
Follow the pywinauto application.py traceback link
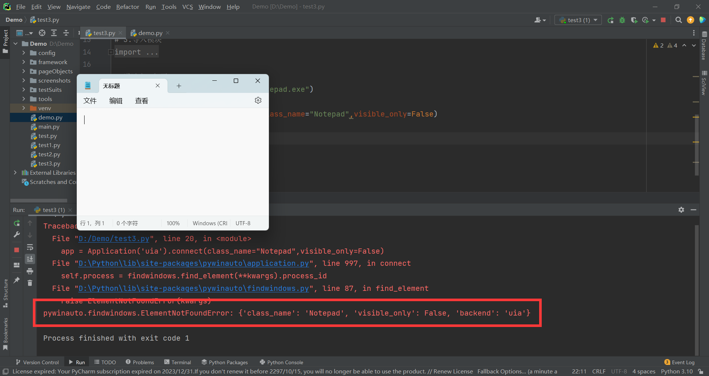[x=194, y=263]
